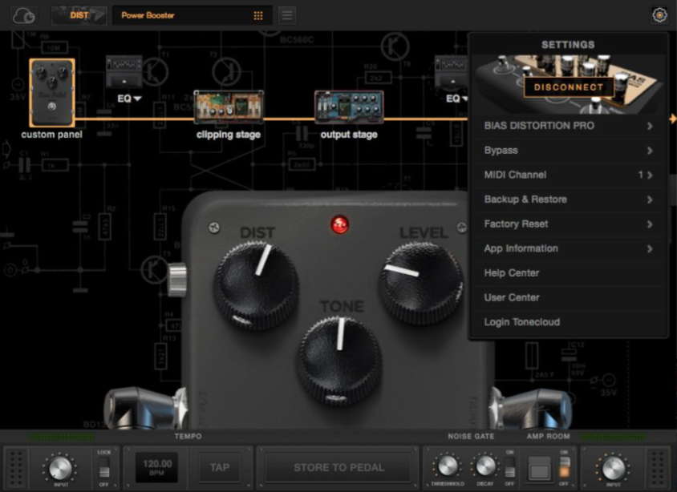The height and width of the screenshot is (492, 677).
Task: Open the Bypass settings entry
Action: pyautogui.click(x=568, y=151)
